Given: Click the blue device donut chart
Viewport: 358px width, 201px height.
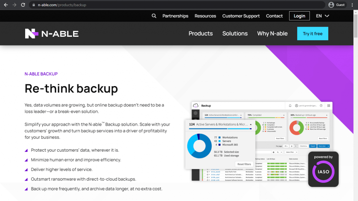Looking at the screenshot, I should pos(199,146).
